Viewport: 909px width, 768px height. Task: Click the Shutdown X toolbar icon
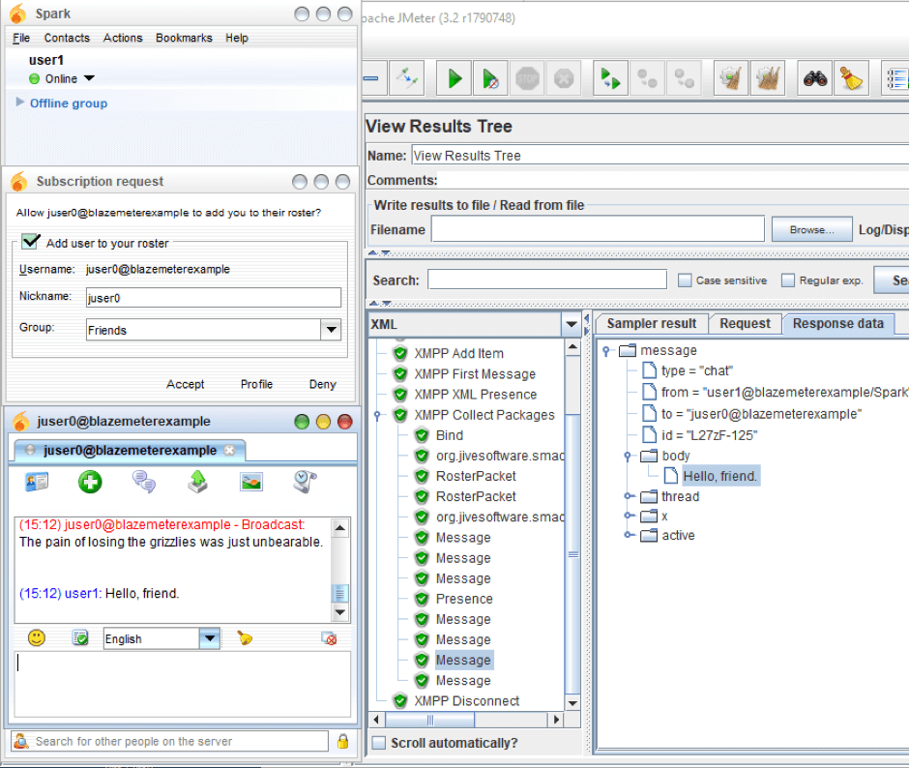click(564, 78)
